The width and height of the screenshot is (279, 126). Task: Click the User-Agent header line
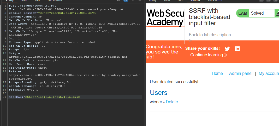tap(75, 26)
